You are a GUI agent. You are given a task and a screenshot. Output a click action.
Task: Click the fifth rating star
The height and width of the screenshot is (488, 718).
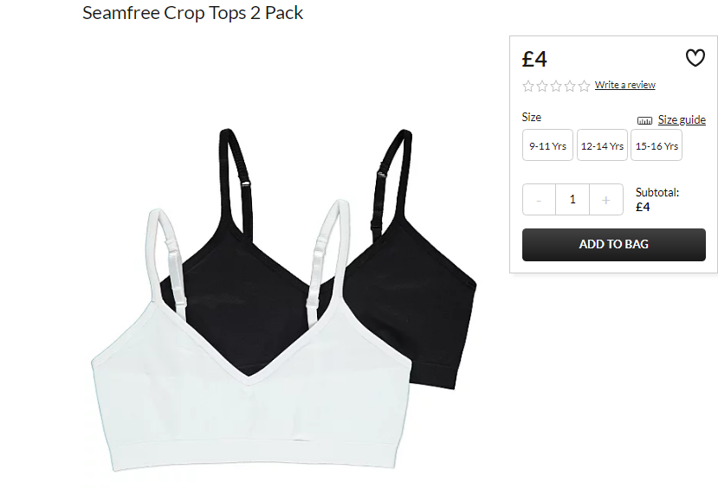click(x=584, y=86)
